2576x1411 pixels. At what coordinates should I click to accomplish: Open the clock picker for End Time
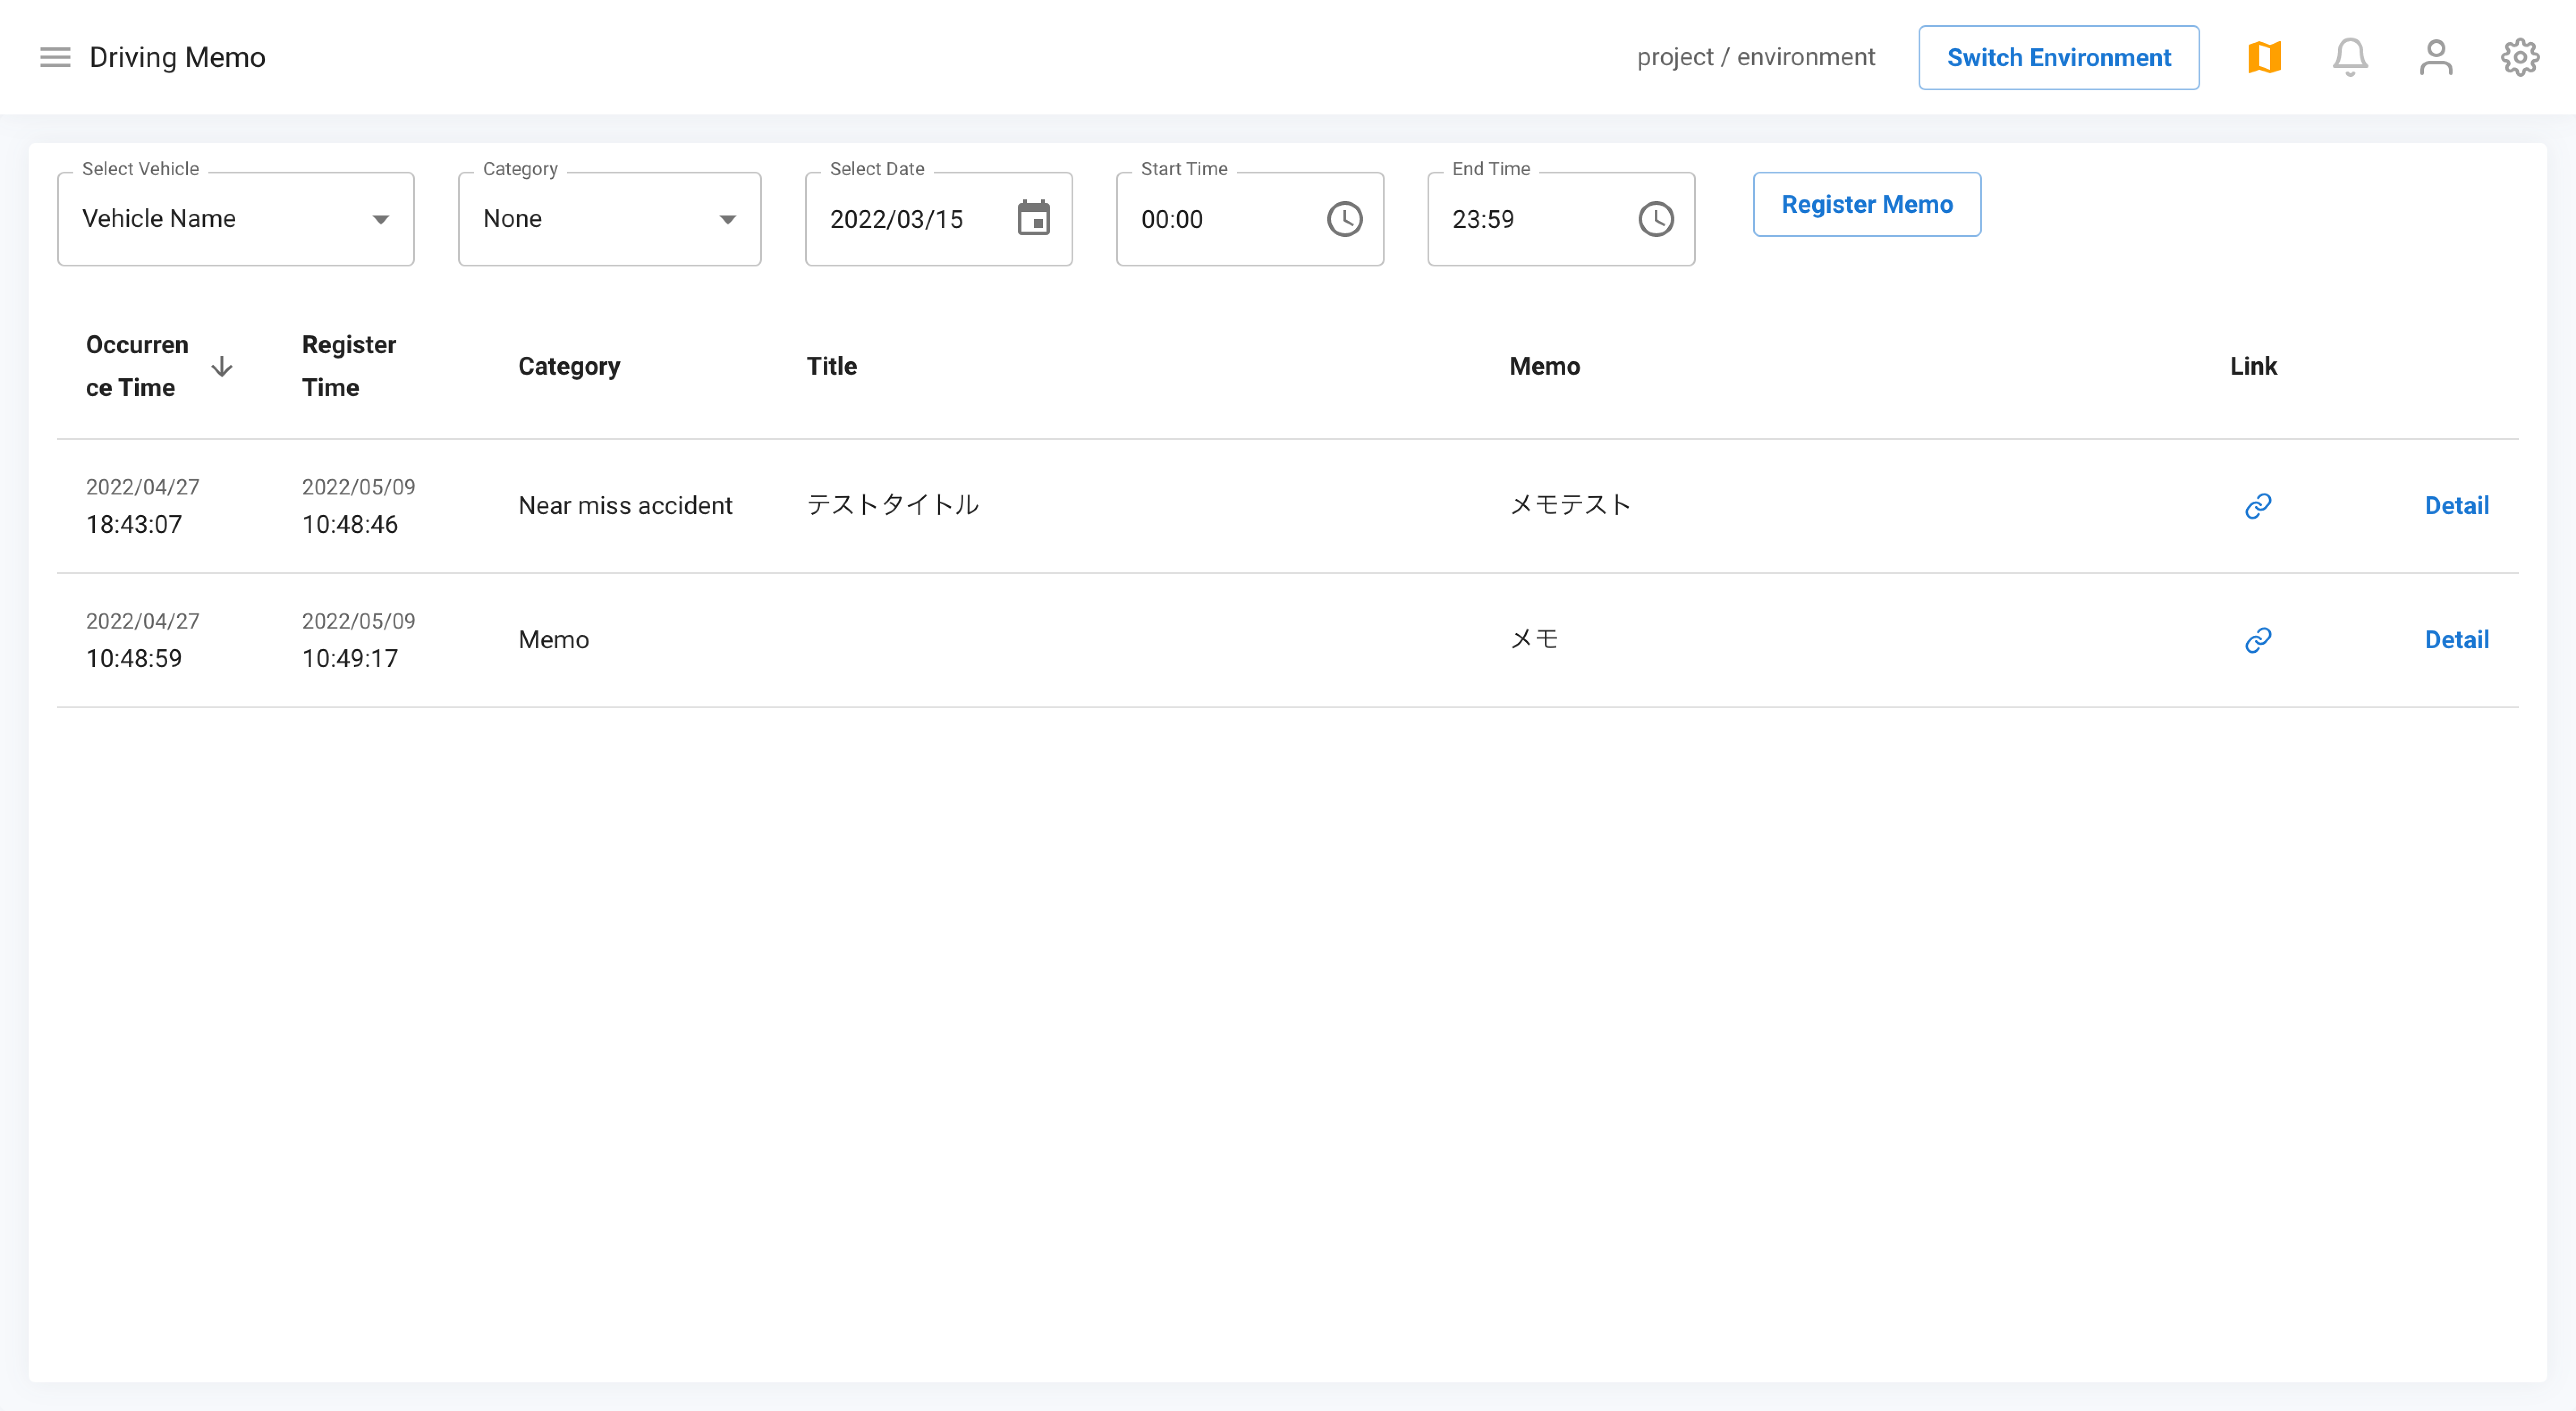click(x=1655, y=218)
